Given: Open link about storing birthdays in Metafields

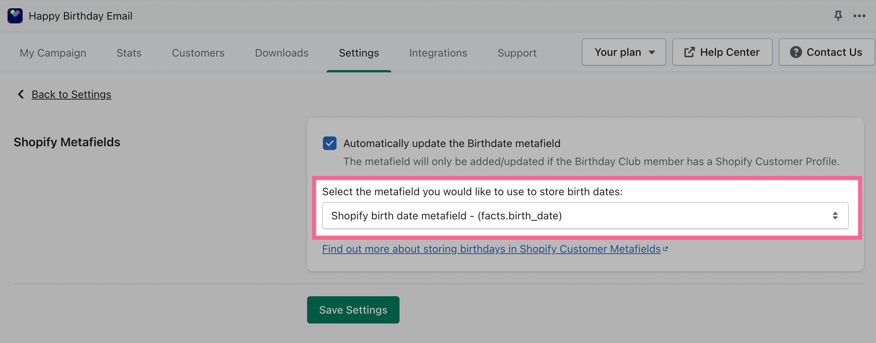Looking at the screenshot, I should 491,249.
